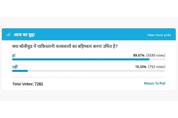
Task: Click the 10.33% percentage value
Action: [x=141, y=67]
